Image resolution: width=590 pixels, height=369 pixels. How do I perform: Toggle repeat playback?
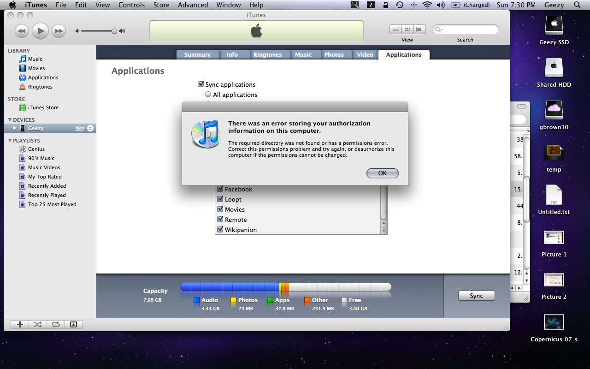coord(56,324)
